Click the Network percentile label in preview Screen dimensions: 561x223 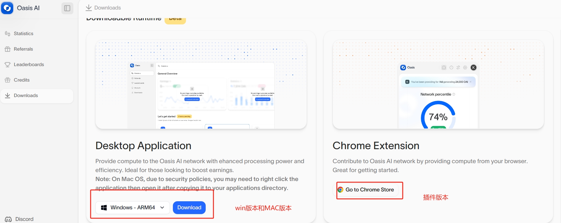436,94
